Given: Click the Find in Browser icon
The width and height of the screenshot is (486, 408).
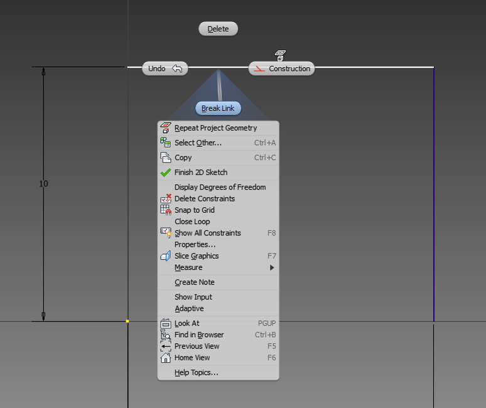Looking at the screenshot, I should click(x=166, y=335).
